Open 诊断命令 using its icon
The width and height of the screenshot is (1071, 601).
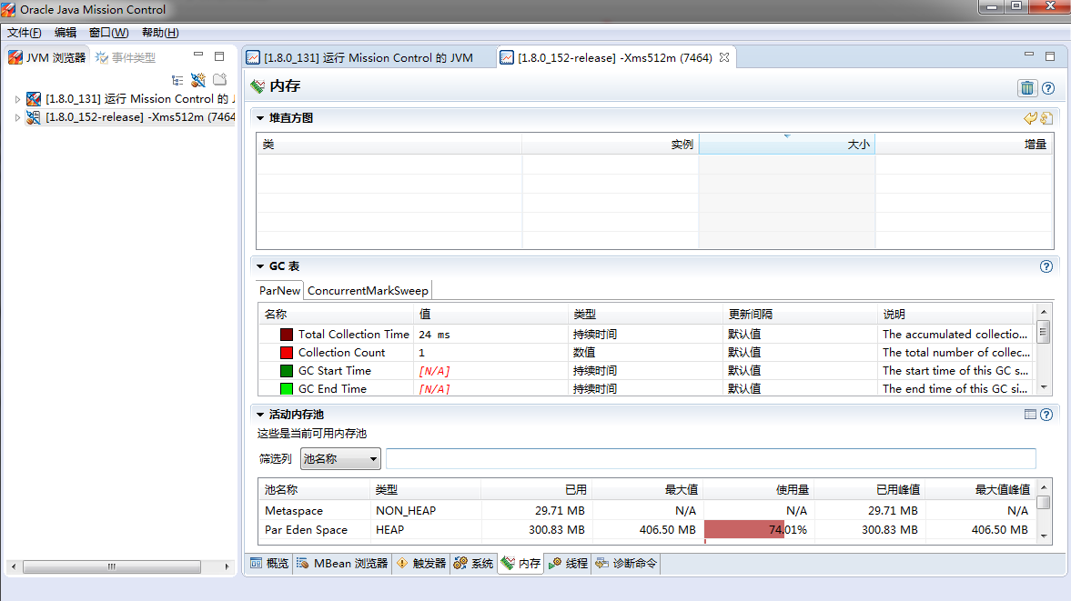(601, 563)
